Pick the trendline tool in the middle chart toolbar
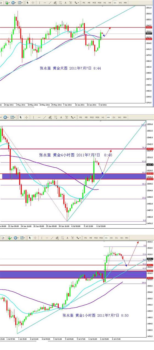 coord(45,117)
